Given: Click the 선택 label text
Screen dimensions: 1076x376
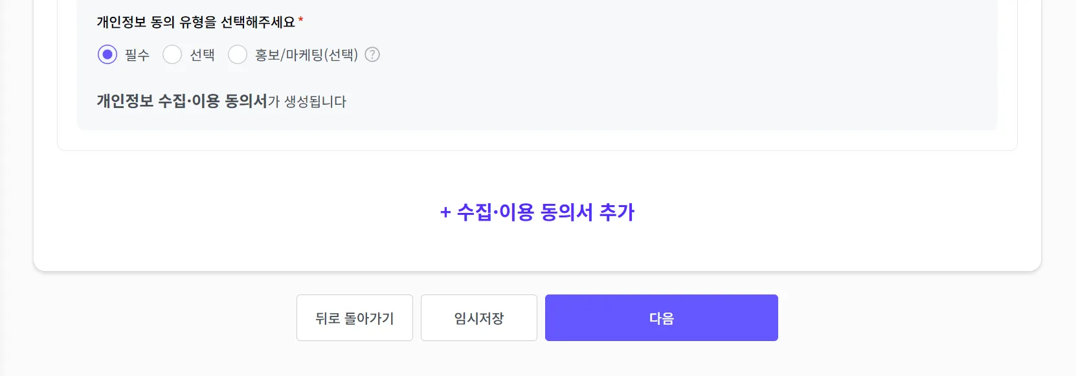Looking at the screenshot, I should click(202, 55).
